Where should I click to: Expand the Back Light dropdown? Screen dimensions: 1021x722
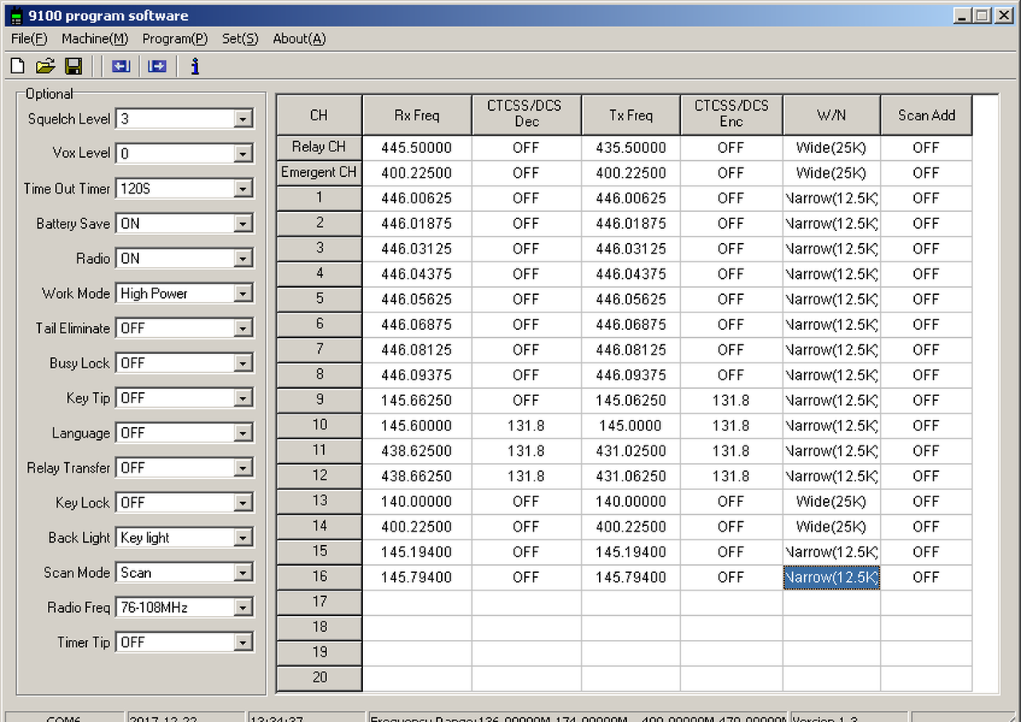click(243, 538)
